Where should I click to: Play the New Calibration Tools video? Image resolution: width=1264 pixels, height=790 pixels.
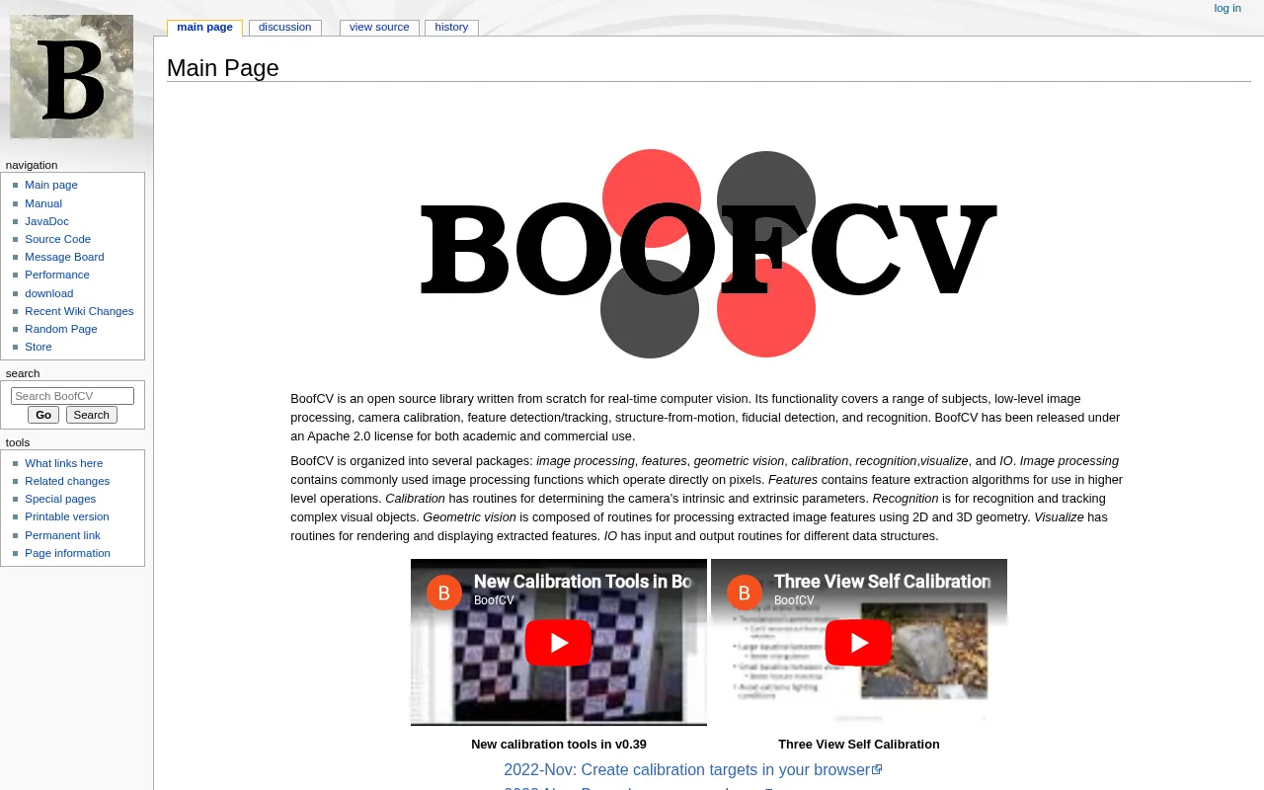point(558,643)
